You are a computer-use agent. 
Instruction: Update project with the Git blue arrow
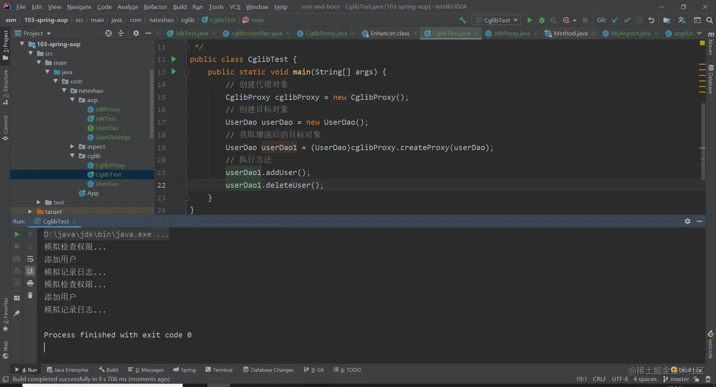(615, 20)
